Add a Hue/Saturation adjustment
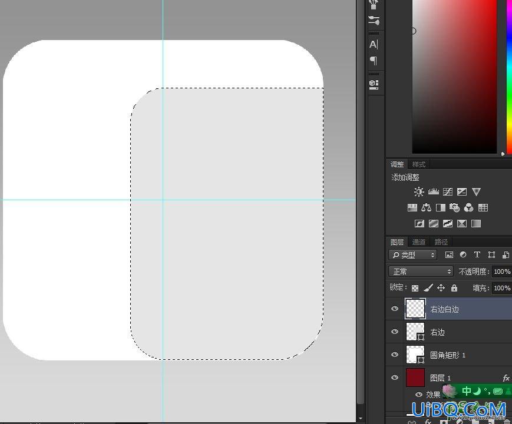 [412, 208]
